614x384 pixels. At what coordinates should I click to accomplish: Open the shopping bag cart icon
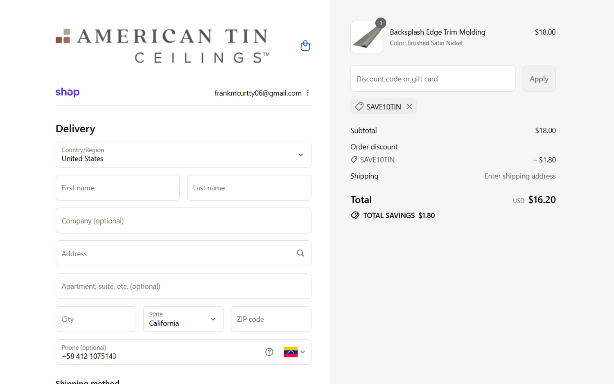tap(305, 45)
